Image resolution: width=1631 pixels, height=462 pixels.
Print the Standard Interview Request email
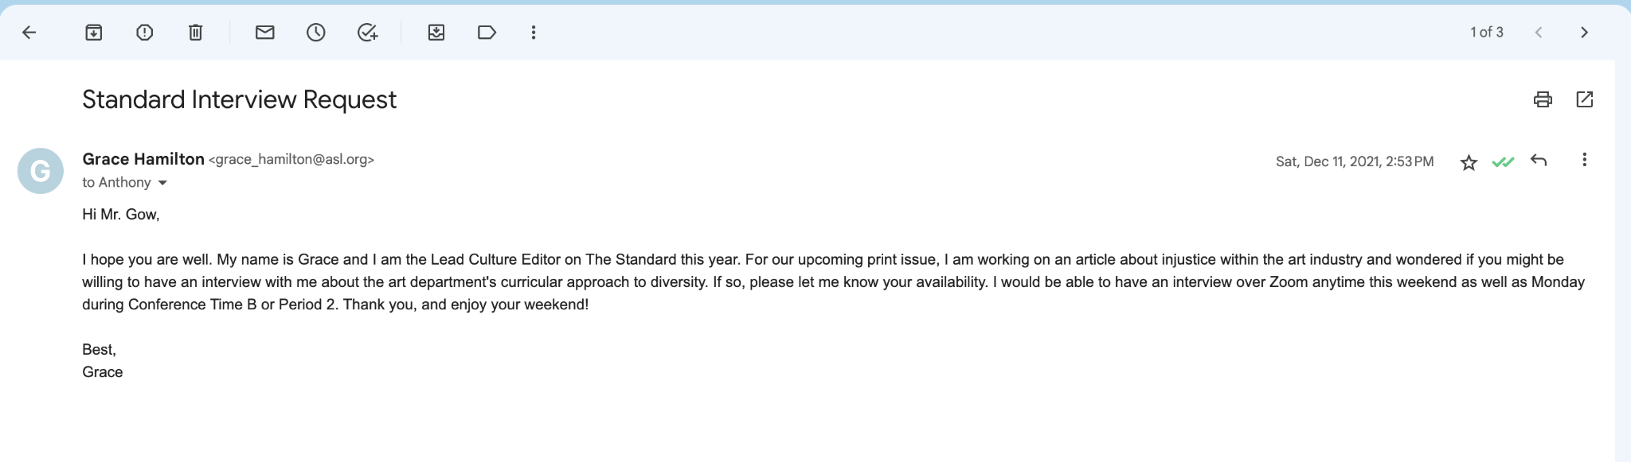coord(1543,99)
